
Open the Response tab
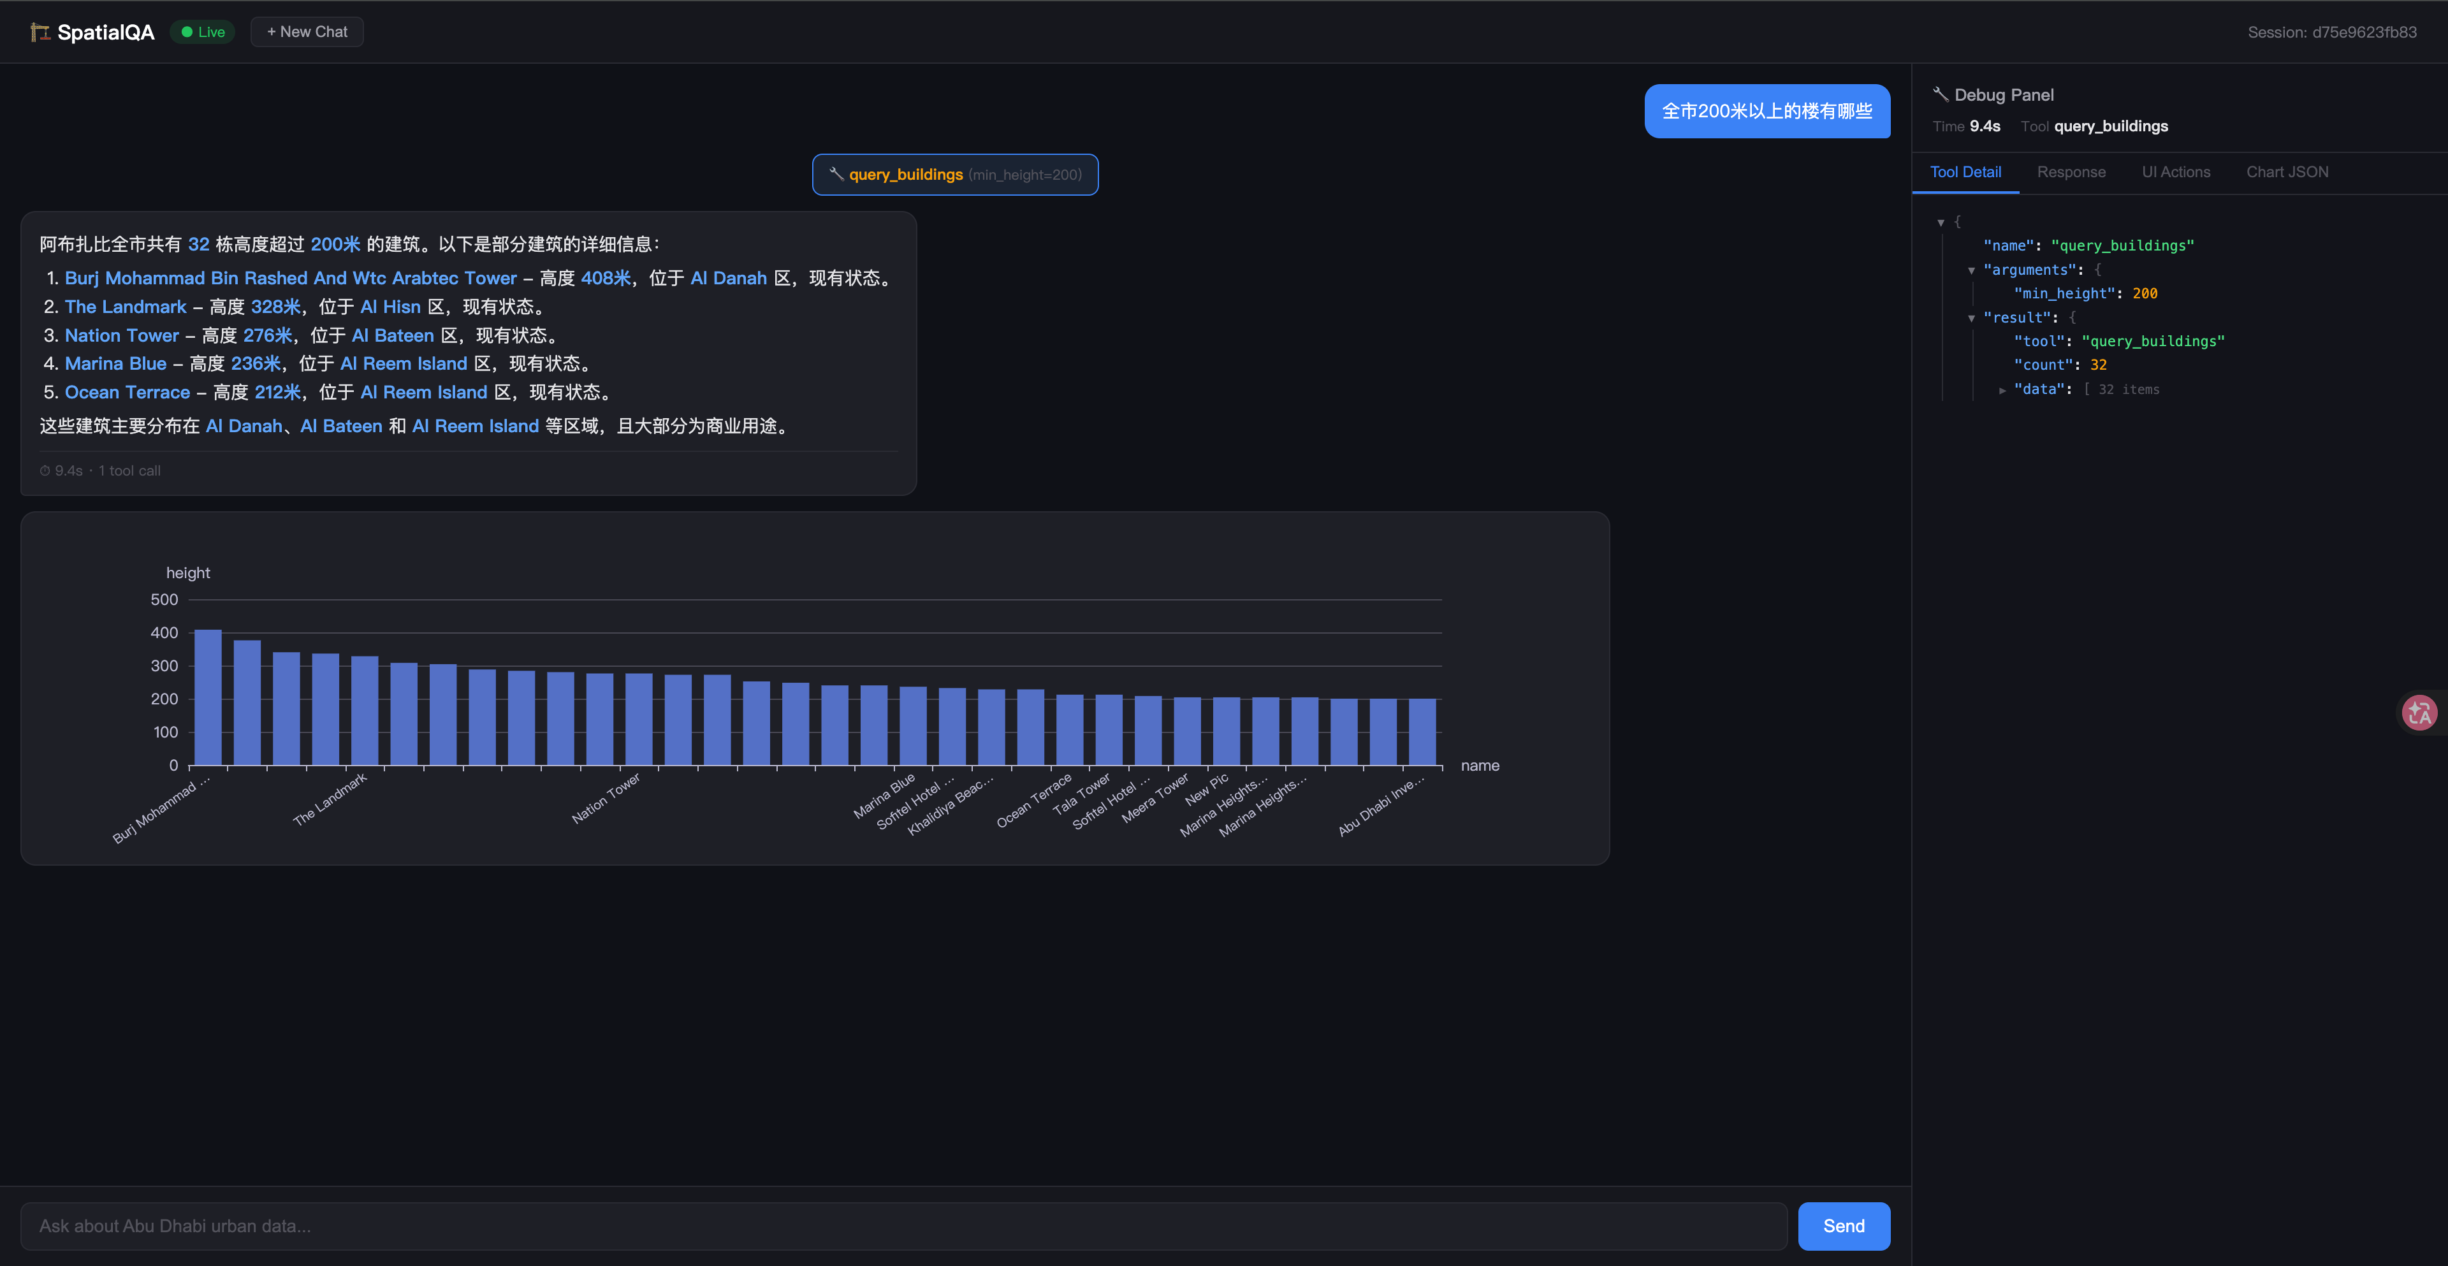(2071, 172)
